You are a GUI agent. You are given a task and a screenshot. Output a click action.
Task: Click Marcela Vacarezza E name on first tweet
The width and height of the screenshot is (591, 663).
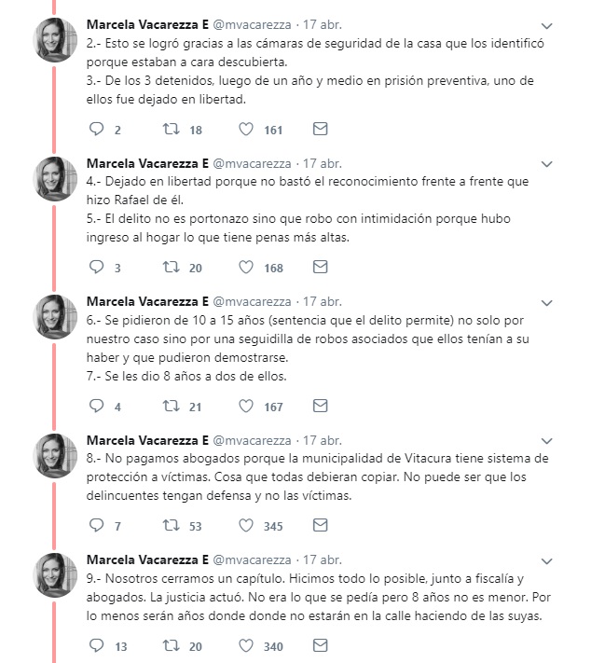coord(147,23)
